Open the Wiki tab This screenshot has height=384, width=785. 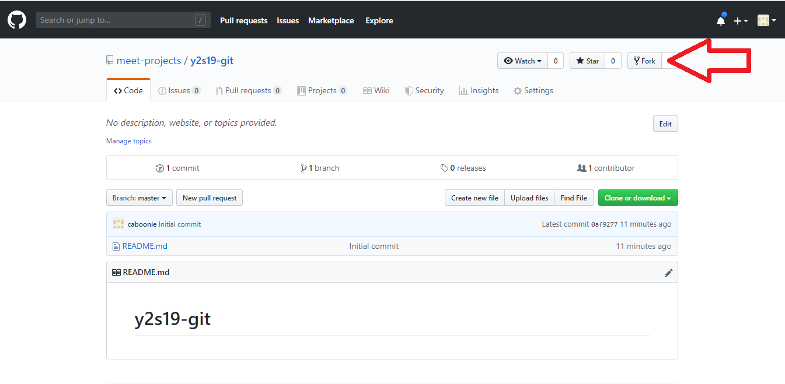pyautogui.click(x=376, y=90)
